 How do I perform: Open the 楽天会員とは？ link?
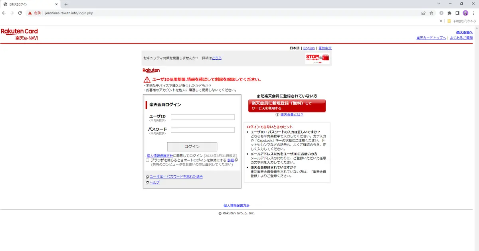(x=292, y=115)
